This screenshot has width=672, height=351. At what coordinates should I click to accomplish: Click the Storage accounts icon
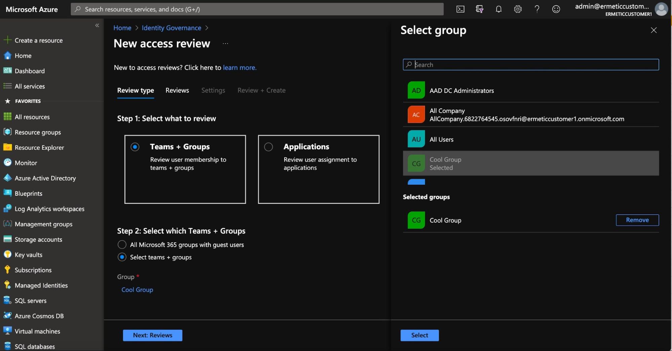pyautogui.click(x=7, y=239)
